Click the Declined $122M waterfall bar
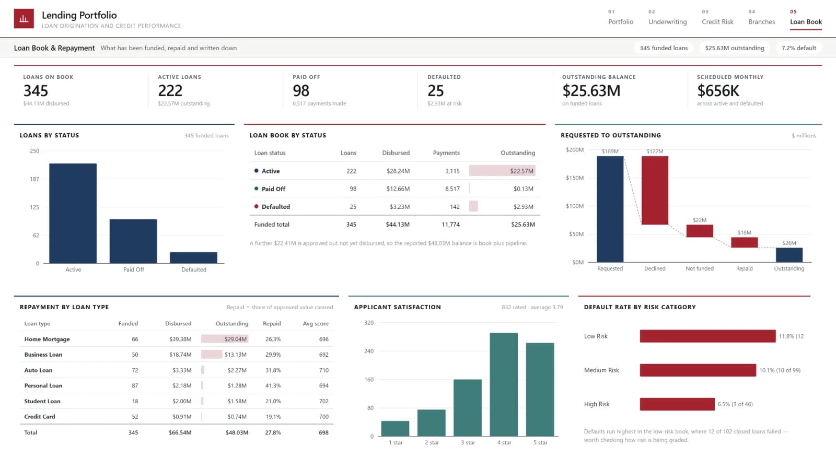 point(655,191)
